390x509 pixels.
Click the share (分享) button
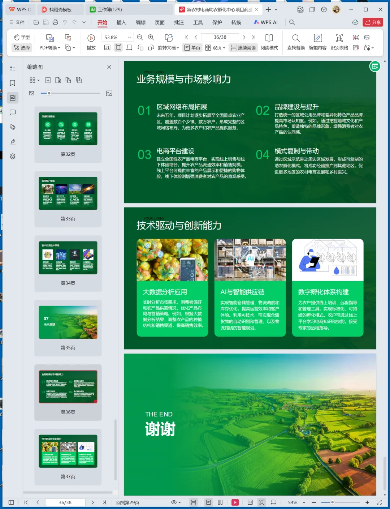(x=373, y=22)
